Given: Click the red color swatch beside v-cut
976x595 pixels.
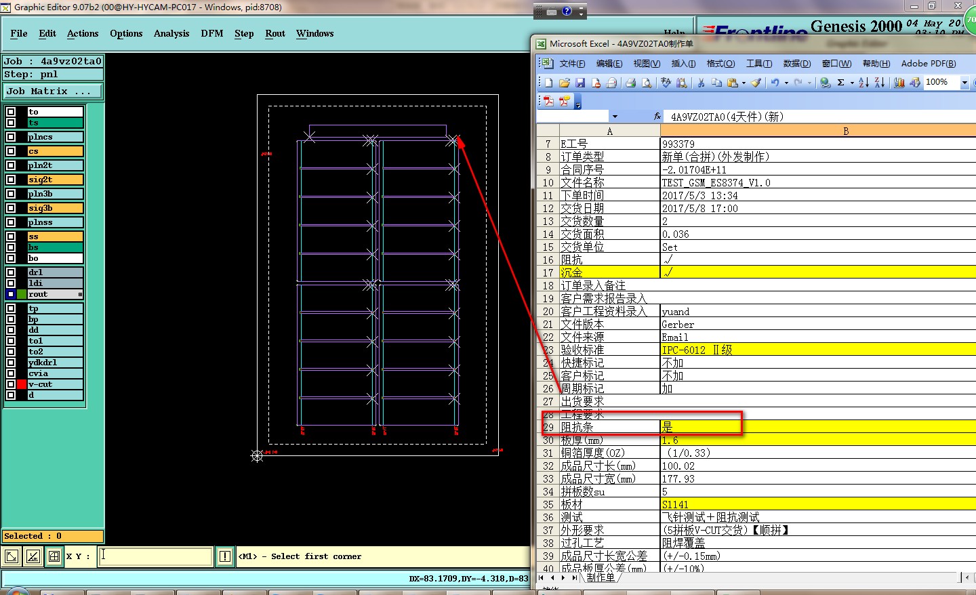Looking at the screenshot, I should pos(22,384).
